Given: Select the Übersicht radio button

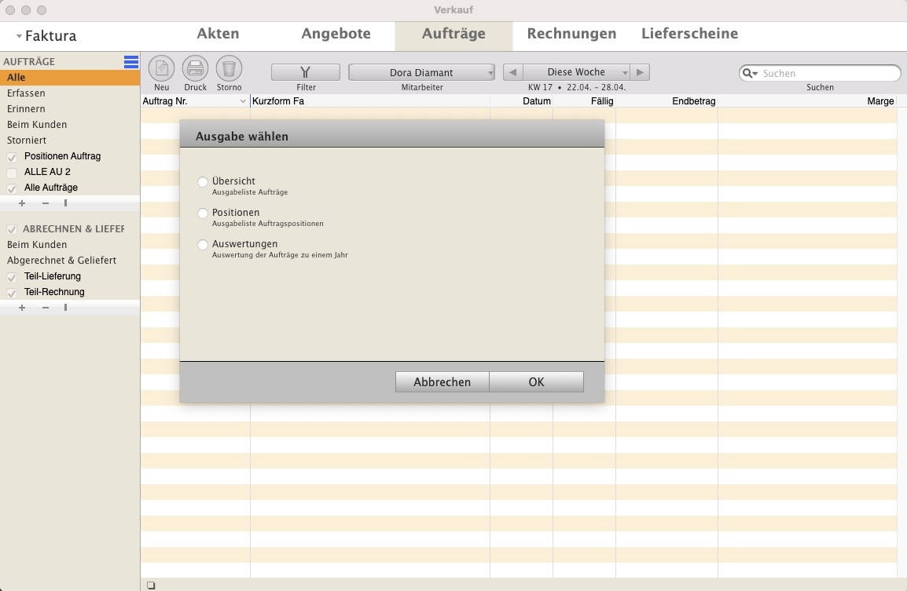Looking at the screenshot, I should (x=203, y=181).
